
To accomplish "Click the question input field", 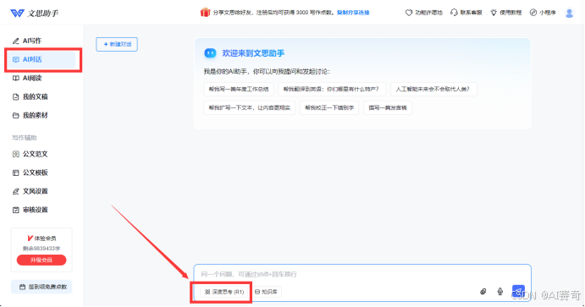I will [x=361, y=275].
